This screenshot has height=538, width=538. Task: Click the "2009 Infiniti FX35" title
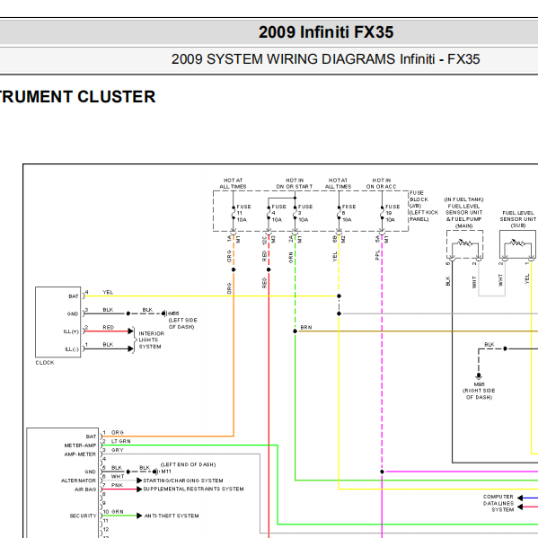[x=326, y=32]
